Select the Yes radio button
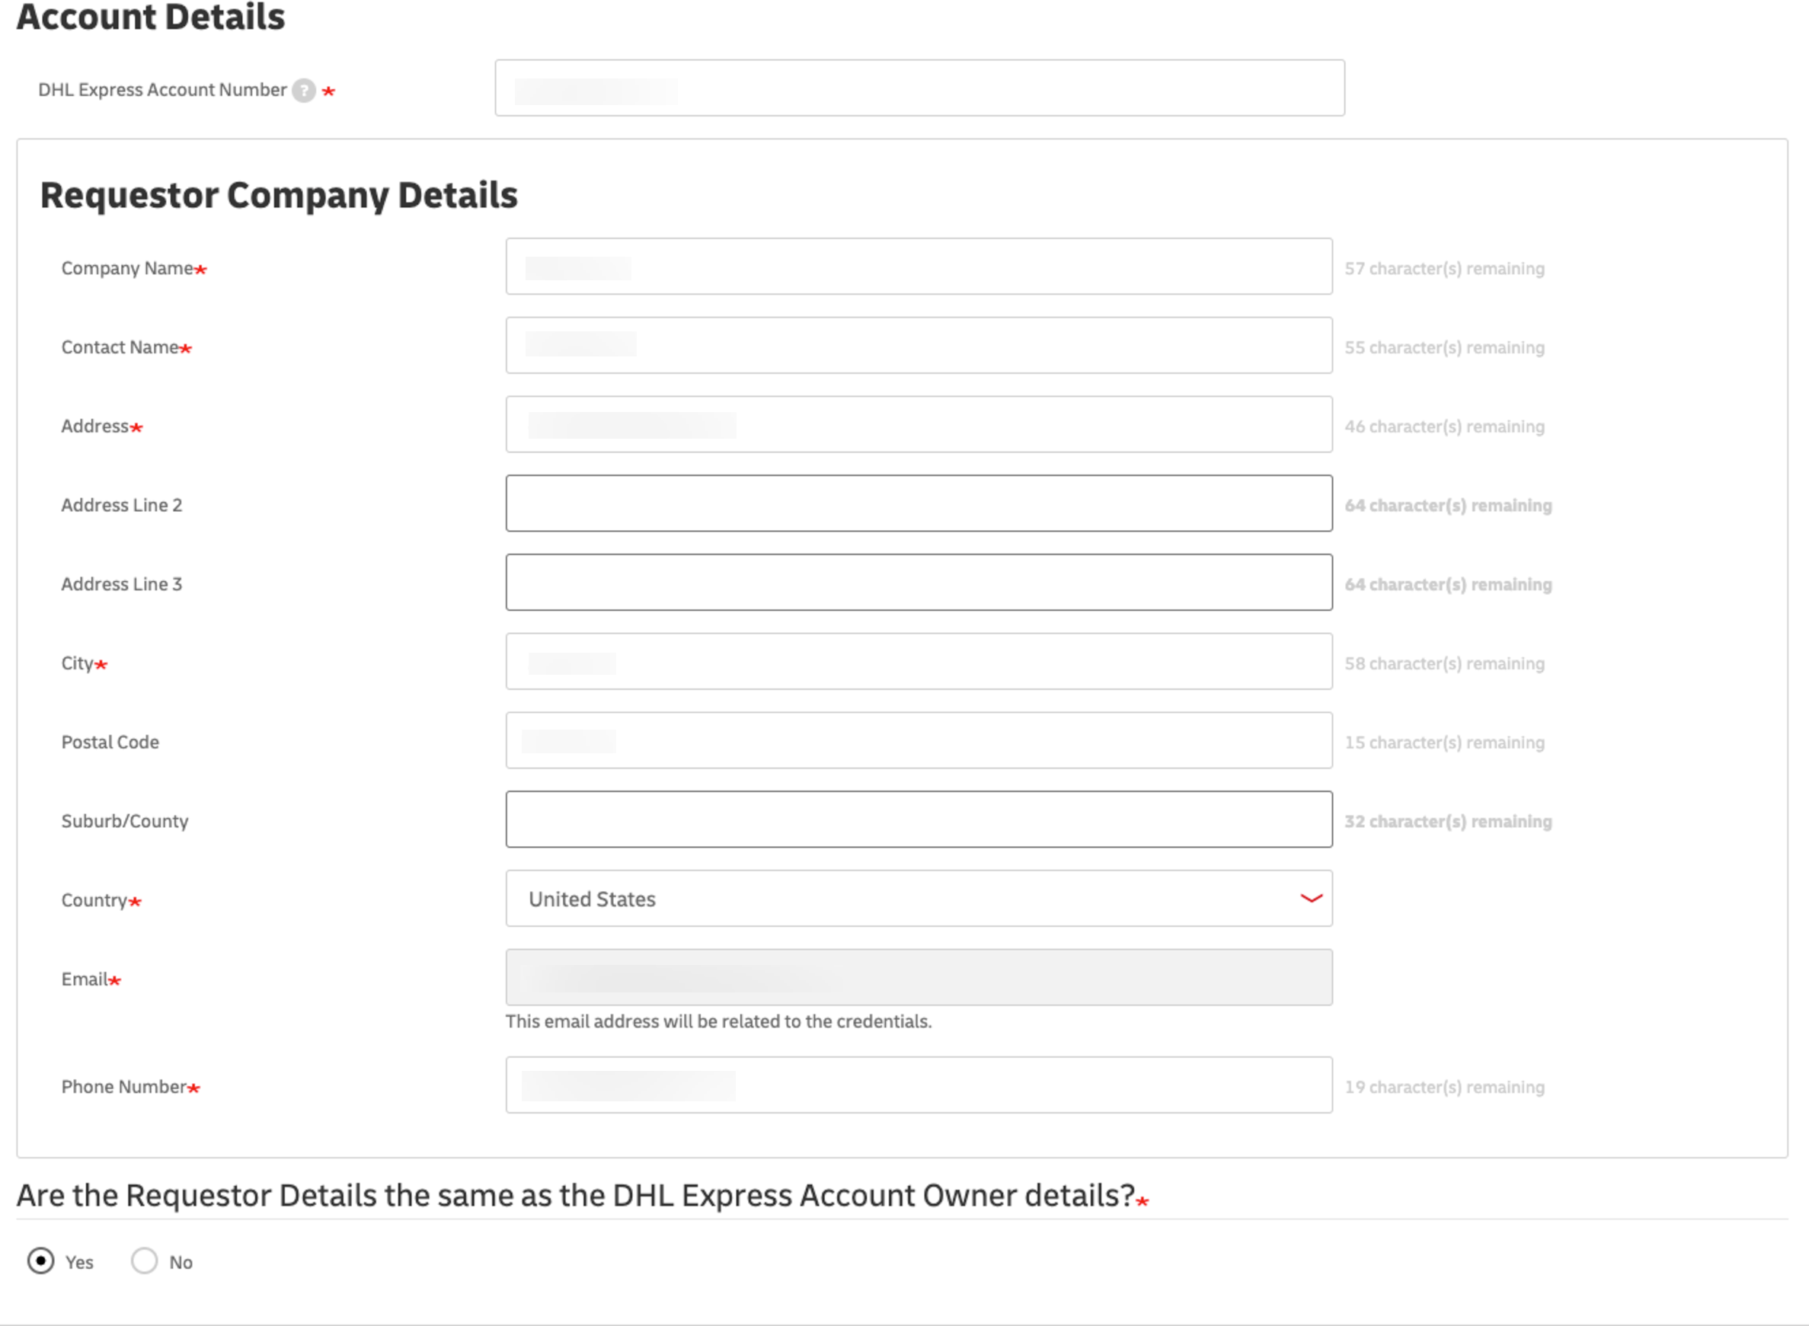Viewport: 1809px width, 1326px height. 41,1260
